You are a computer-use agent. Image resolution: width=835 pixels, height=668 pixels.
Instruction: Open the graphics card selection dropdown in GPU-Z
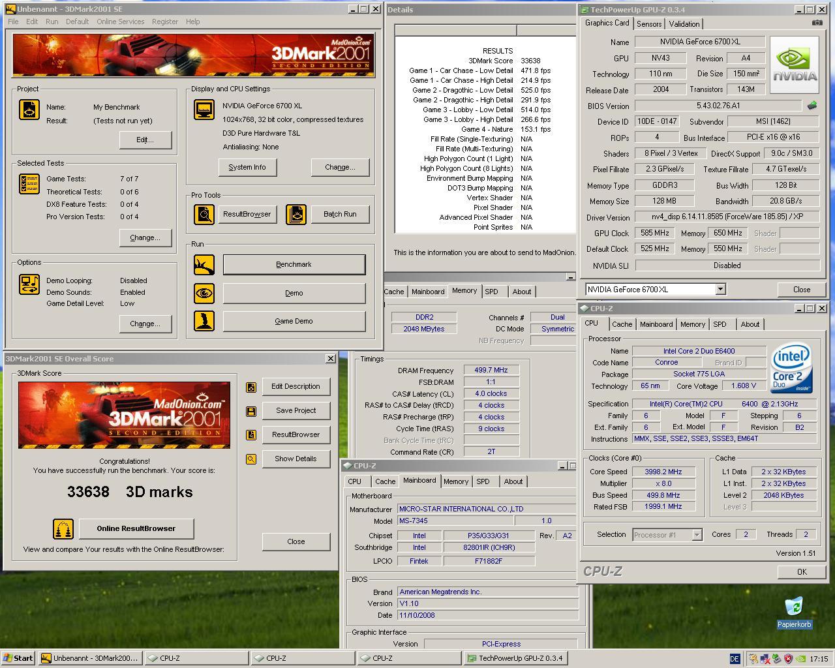coord(720,289)
